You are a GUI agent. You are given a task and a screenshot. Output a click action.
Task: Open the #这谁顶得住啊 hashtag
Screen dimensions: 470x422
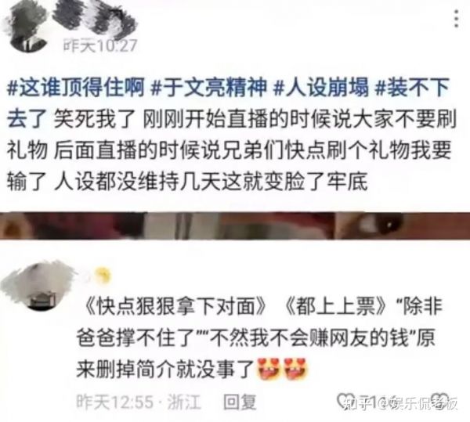[75, 88]
